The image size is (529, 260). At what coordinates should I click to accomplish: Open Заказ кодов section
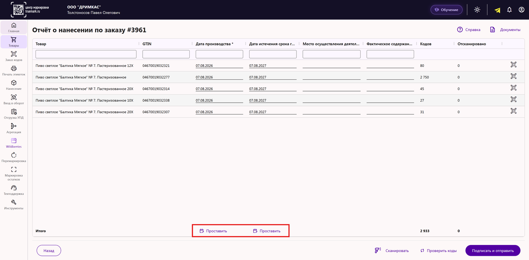pos(14,56)
